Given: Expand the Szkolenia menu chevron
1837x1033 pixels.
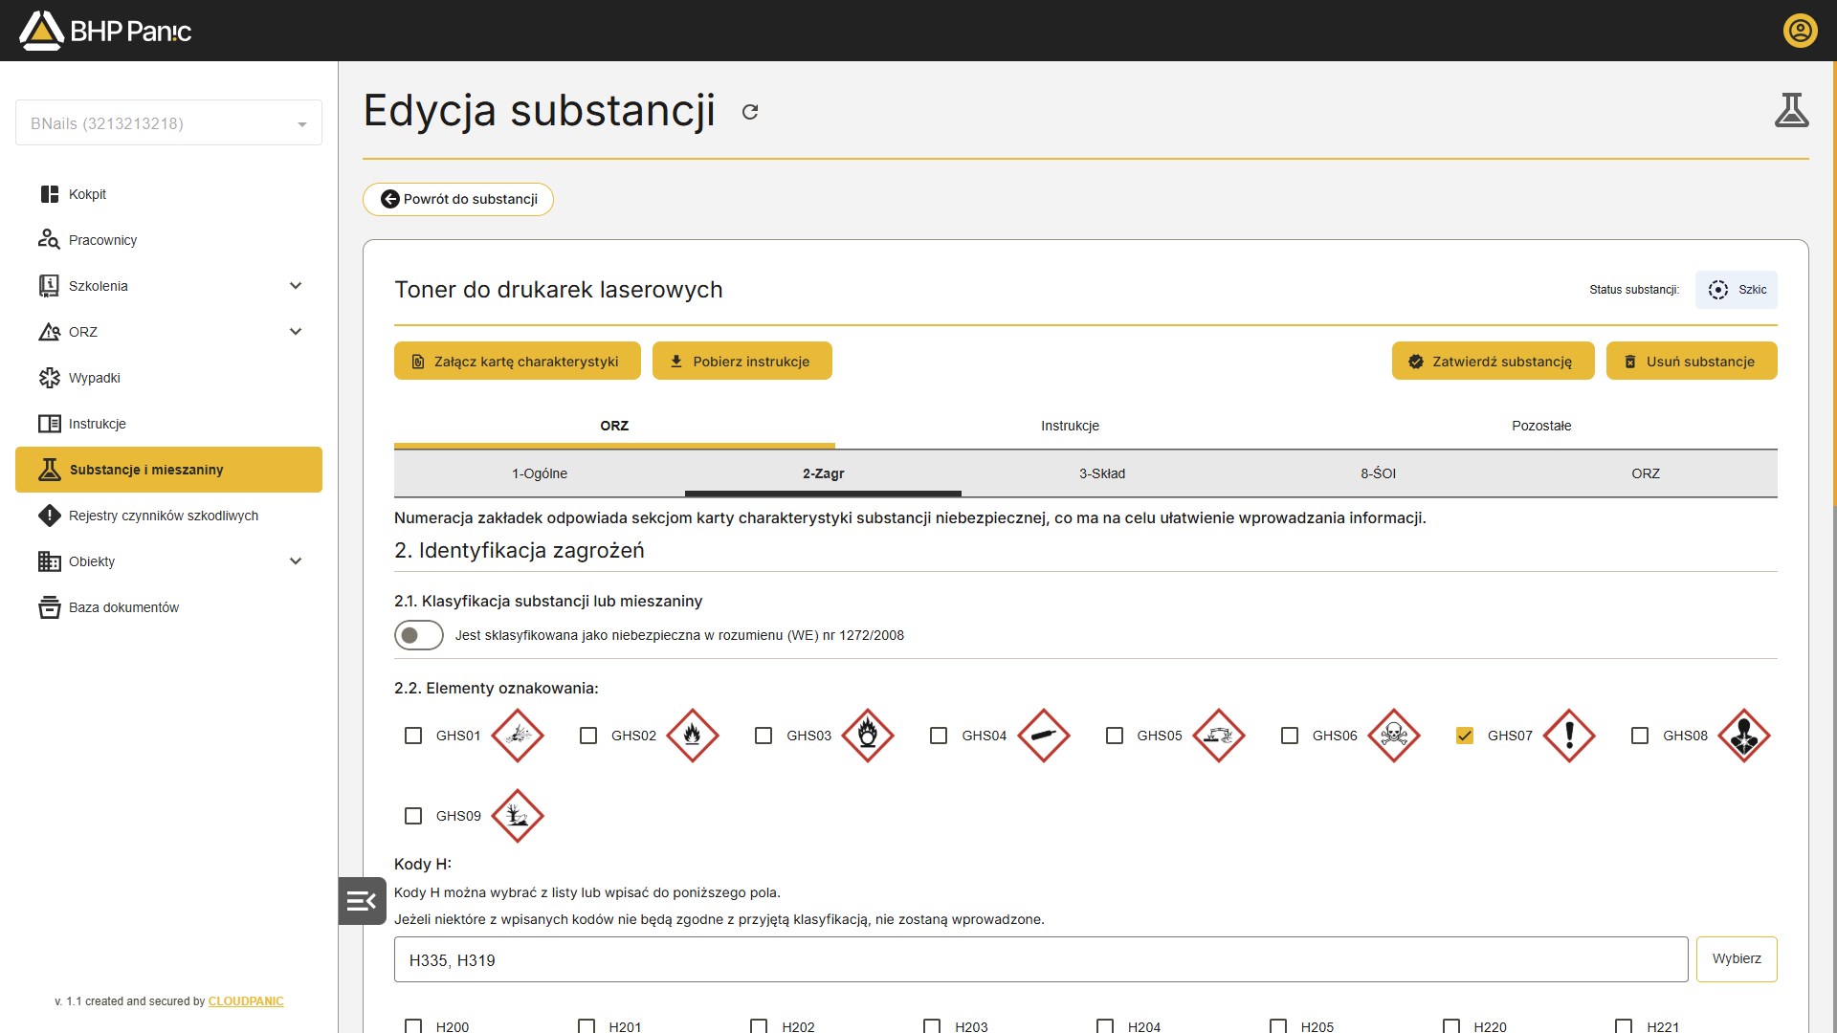Looking at the screenshot, I should coord(296,286).
